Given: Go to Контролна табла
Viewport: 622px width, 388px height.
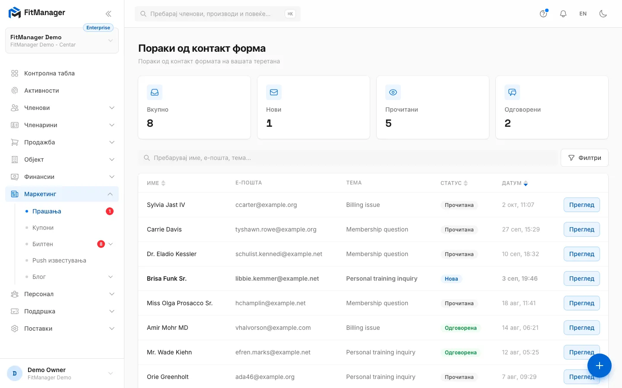Looking at the screenshot, I should pos(62,73).
